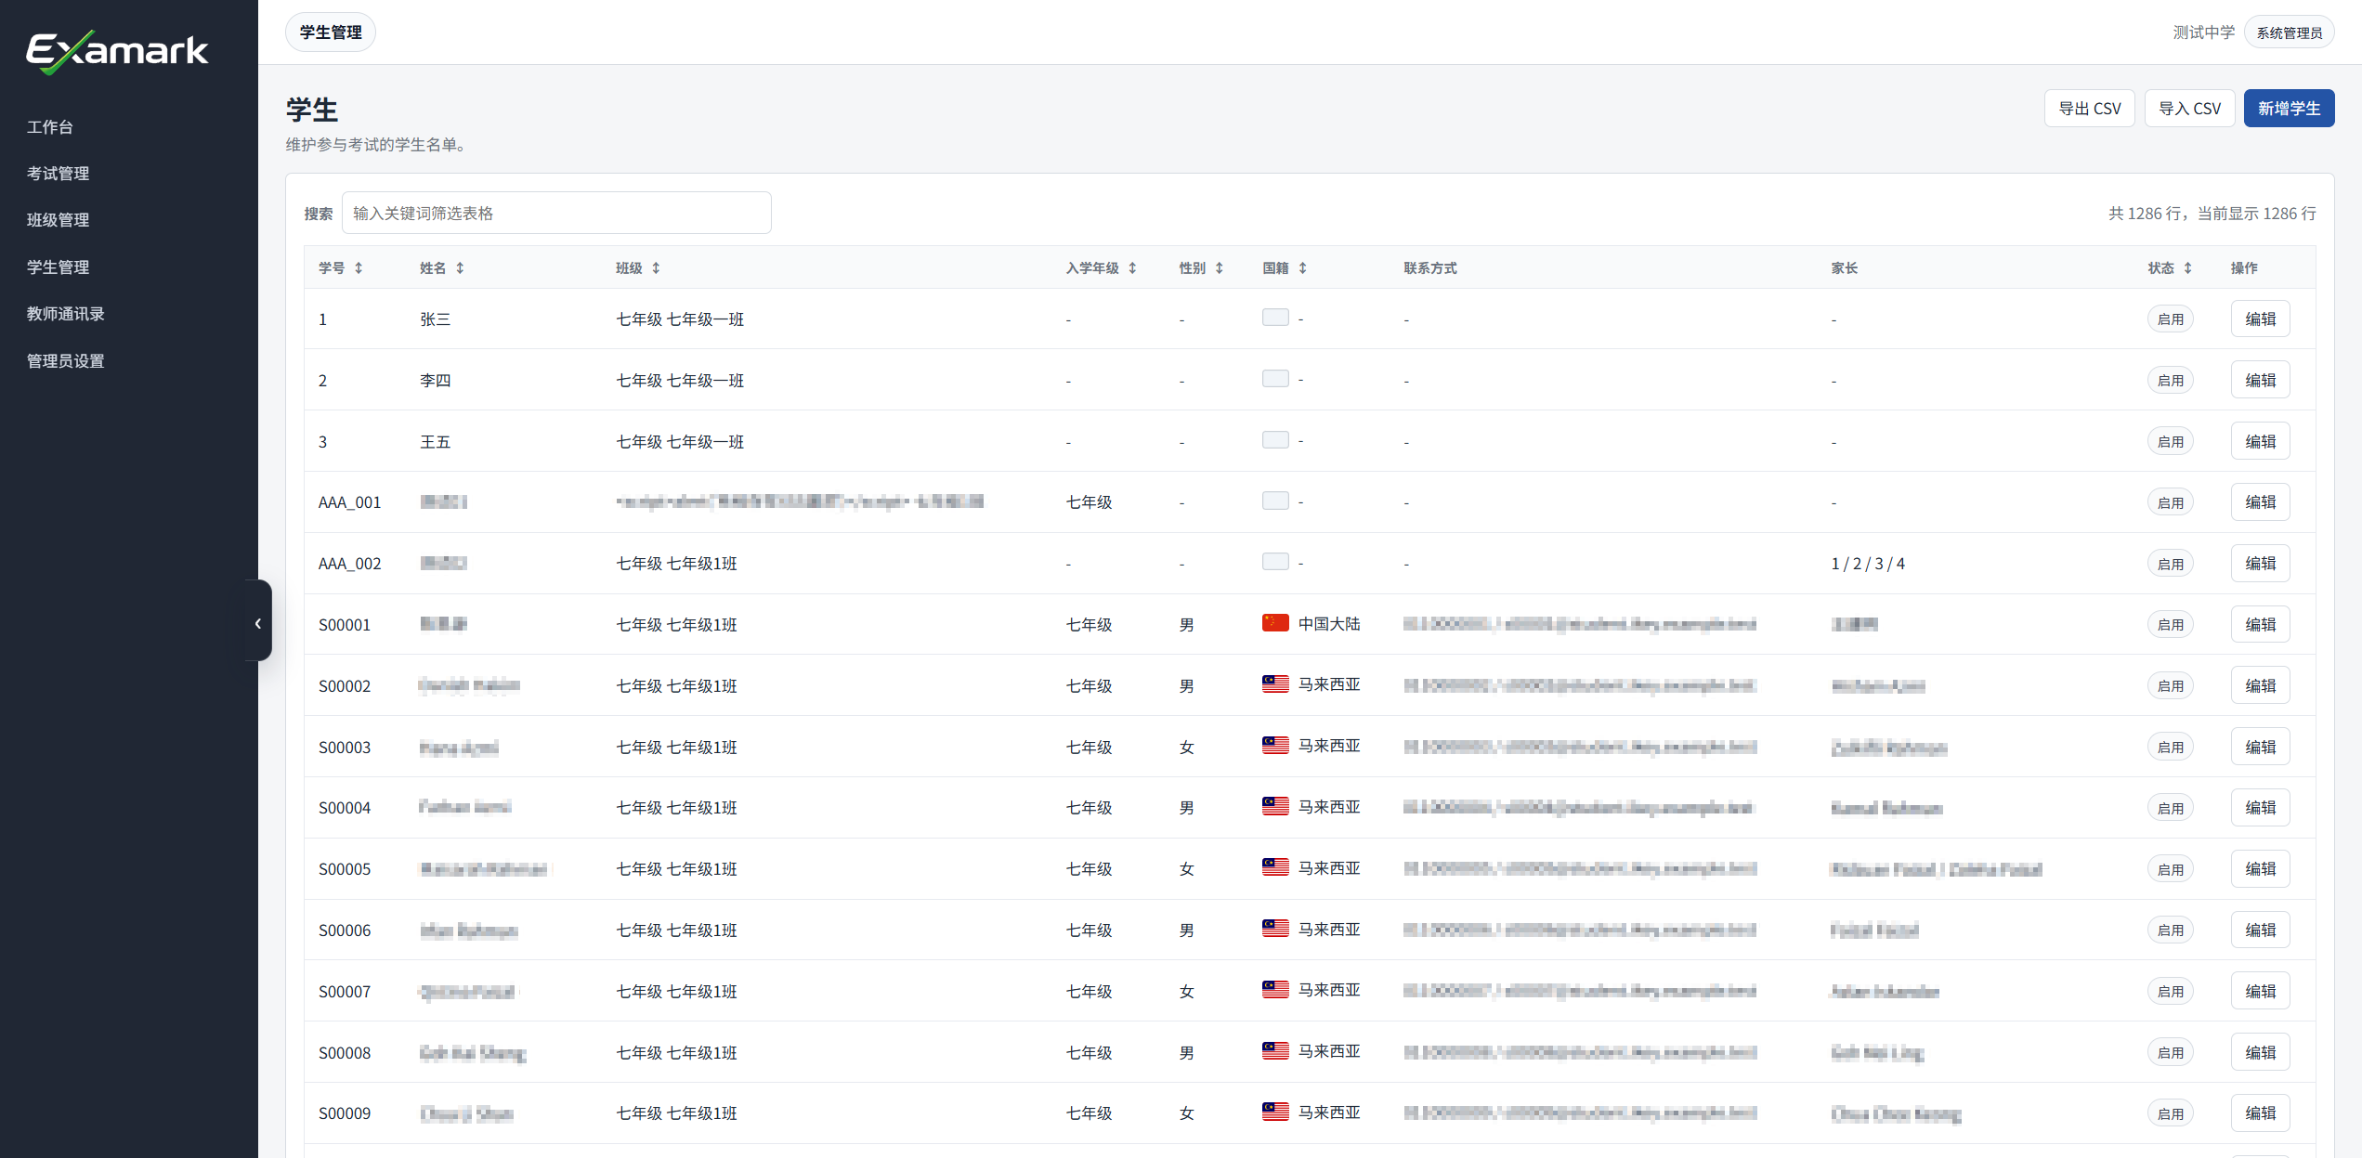Click the China flag in row S00001
This screenshot has width=2362, height=1158.
pyautogui.click(x=1275, y=623)
